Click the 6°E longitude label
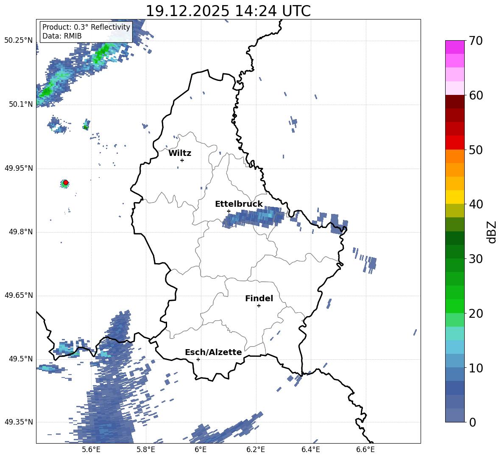The width and height of the screenshot is (502, 458). click(201, 450)
